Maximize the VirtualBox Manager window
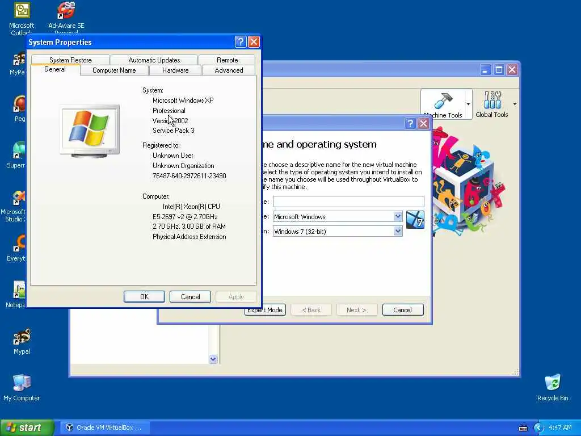Screen dimensions: 581x436 pyautogui.click(x=499, y=69)
